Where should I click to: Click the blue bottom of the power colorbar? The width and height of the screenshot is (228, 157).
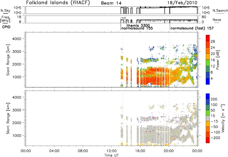208,81
